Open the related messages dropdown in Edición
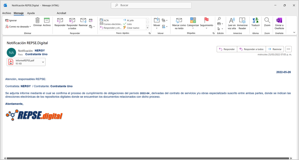299x160 pixels. coord(220,24)
